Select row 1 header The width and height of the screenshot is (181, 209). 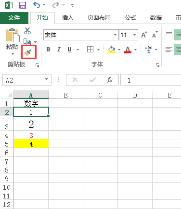pos(7,103)
